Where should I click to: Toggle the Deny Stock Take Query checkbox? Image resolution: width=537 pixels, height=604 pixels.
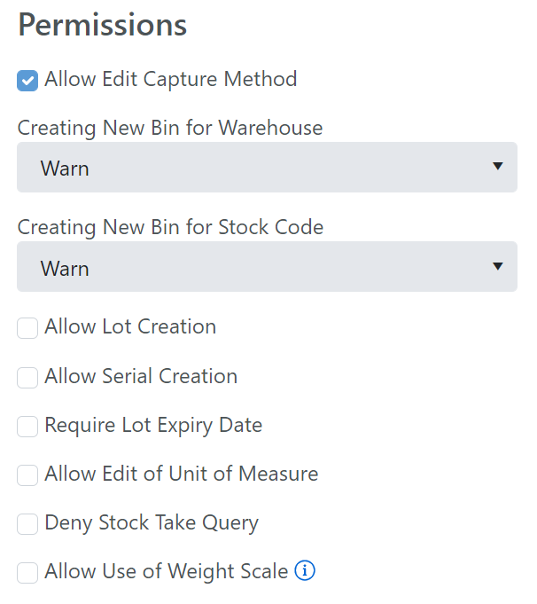point(27,524)
